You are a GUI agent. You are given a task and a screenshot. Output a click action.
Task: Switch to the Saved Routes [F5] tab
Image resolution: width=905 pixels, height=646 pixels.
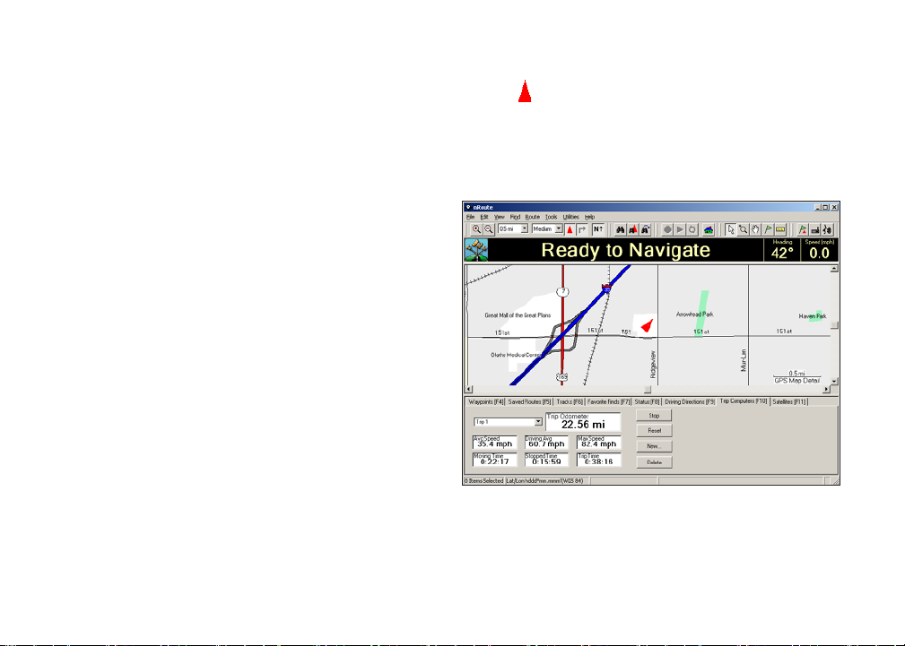[529, 401]
